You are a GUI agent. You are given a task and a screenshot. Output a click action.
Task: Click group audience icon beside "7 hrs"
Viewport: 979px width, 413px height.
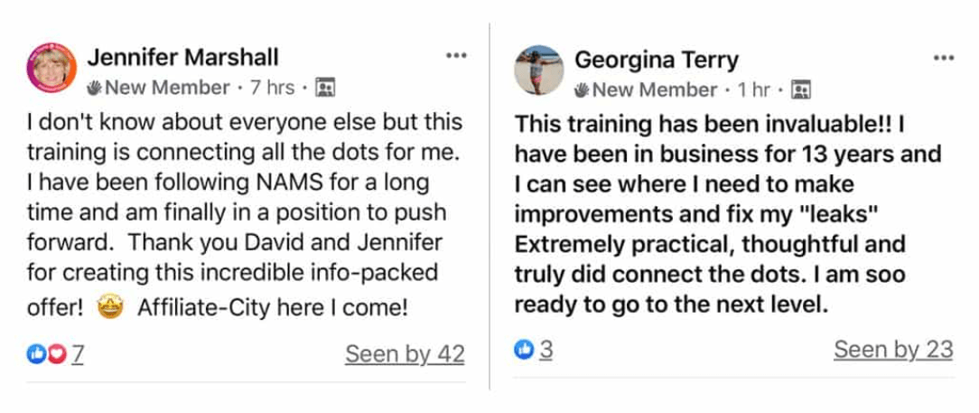pyautogui.click(x=325, y=88)
